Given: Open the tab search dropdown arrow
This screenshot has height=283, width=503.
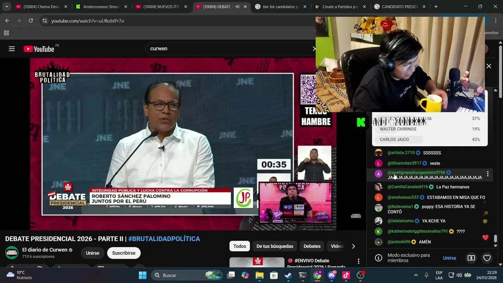Looking at the screenshot, I should (x=6, y=7).
